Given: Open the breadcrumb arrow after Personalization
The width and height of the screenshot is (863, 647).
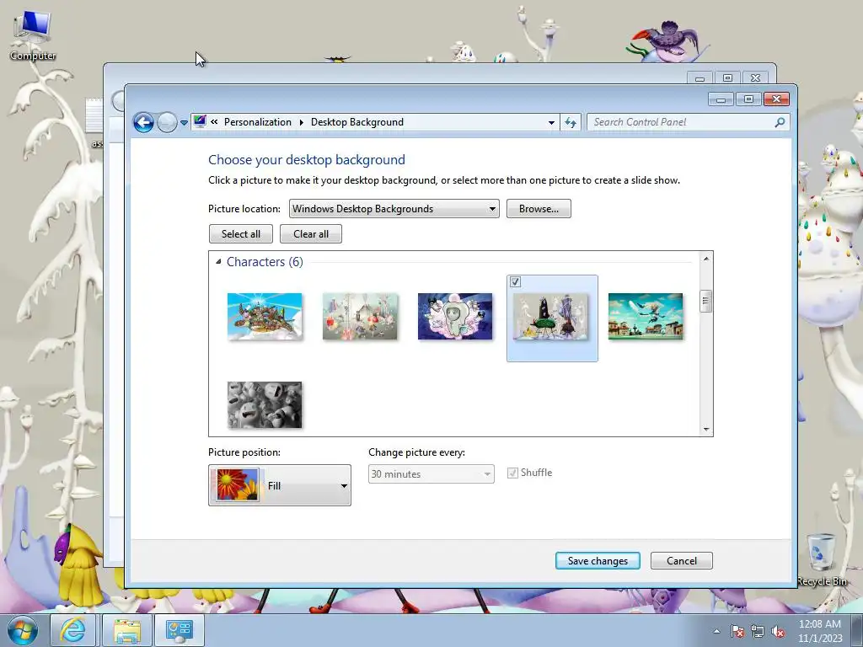Looking at the screenshot, I should click(x=301, y=122).
